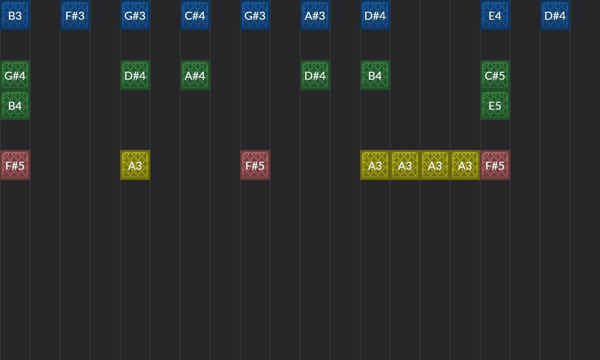
Task: Select the blue F#3 note block
Action: (x=75, y=15)
